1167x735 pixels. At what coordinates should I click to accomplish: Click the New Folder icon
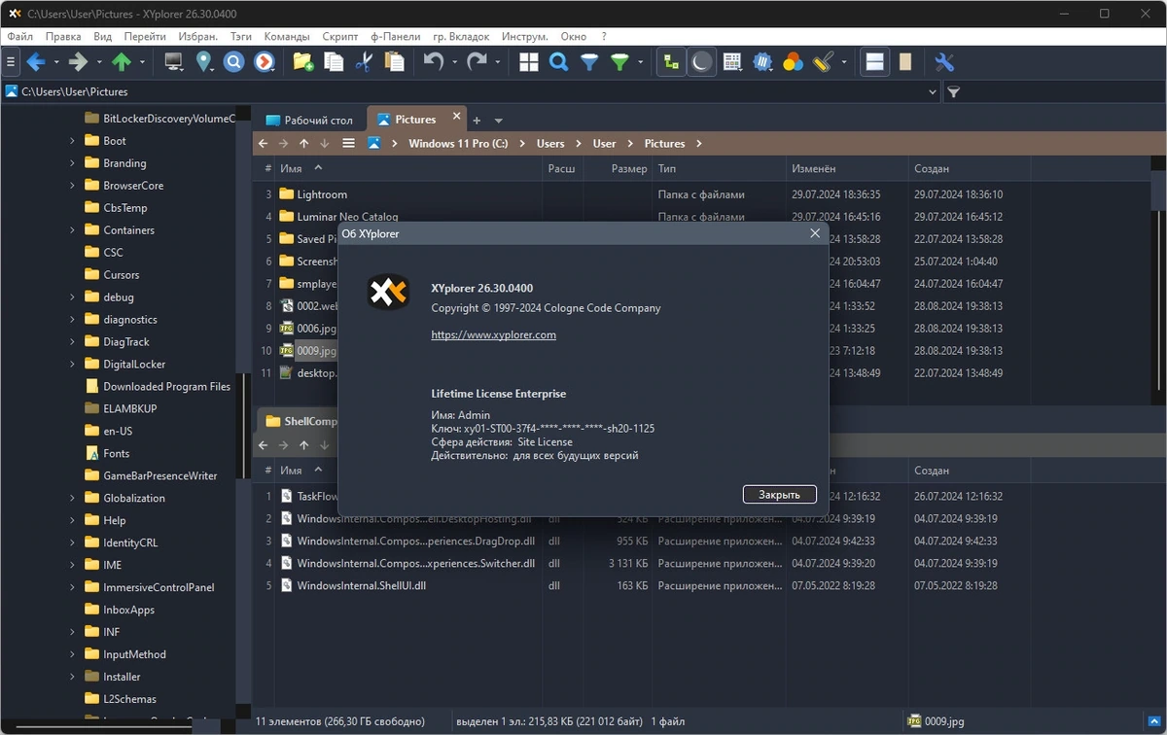(x=303, y=62)
